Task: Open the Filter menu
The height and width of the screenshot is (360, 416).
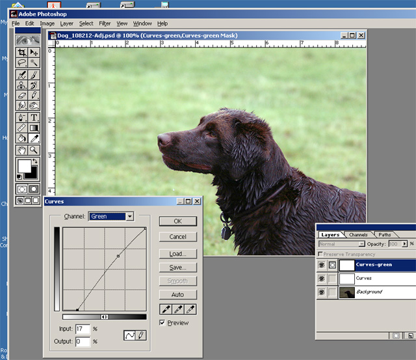Action: (105, 23)
